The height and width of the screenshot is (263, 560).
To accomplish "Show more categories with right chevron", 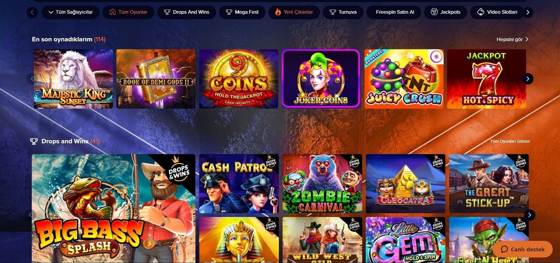I will [528, 12].
